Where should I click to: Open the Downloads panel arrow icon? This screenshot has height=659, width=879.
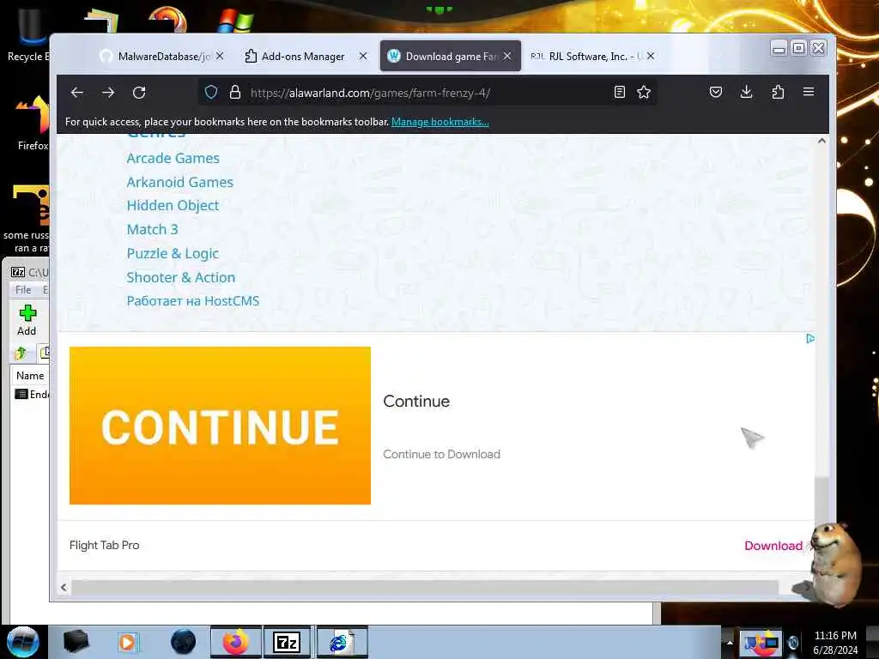pos(746,92)
